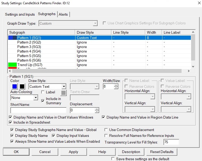This screenshot has width=202, height=161.
Task: Uncheck Display Study Name
Action: 12,136
